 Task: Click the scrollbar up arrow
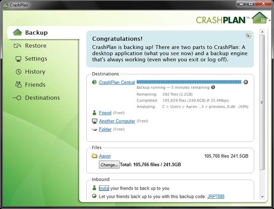click(x=262, y=32)
